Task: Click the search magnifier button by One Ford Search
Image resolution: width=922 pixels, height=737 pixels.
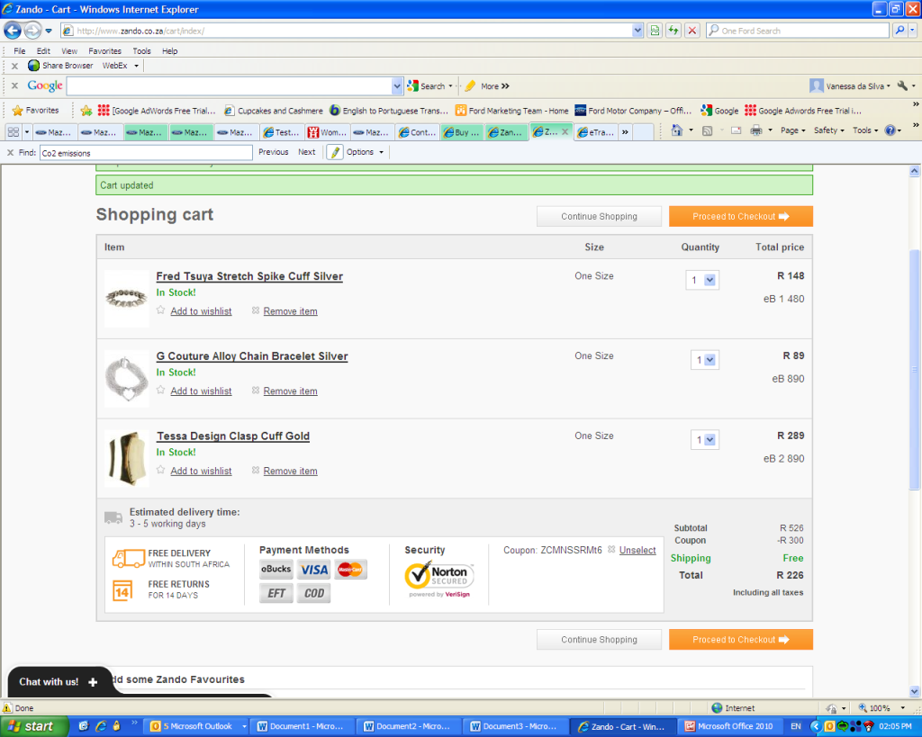Action: [x=899, y=31]
